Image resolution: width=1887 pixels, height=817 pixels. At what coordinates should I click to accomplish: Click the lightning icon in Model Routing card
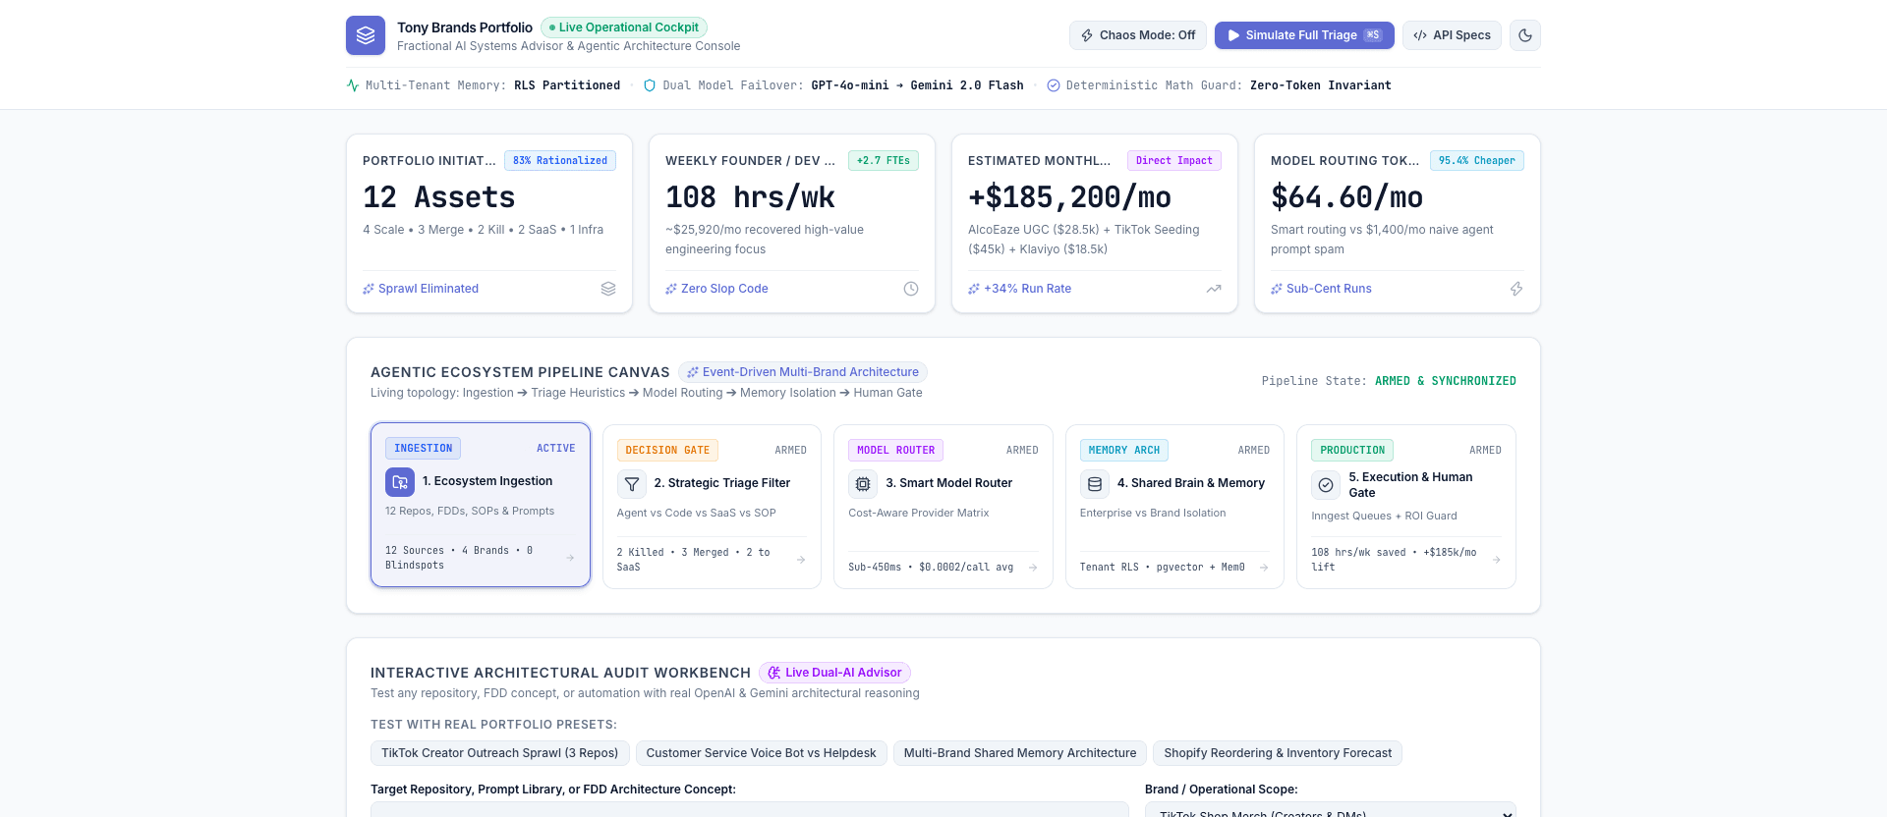pos(1516,289)
